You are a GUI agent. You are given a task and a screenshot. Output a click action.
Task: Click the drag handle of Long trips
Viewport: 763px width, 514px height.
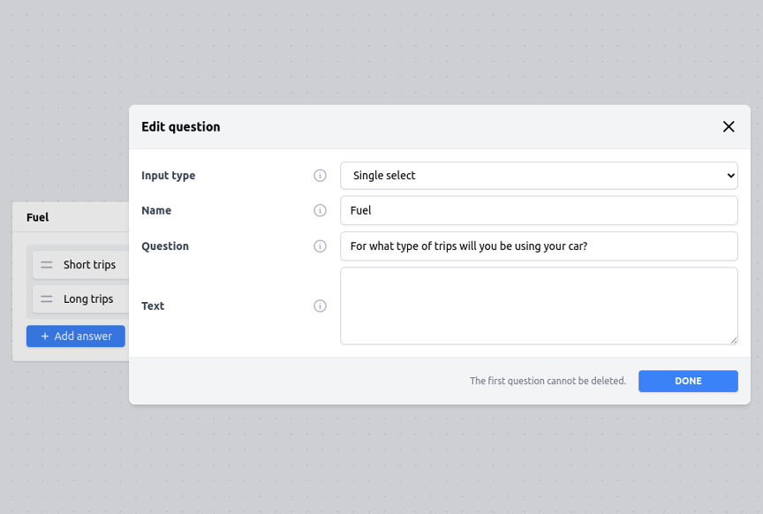47,299
